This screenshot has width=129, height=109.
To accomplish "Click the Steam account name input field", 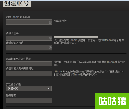I will tap(29, 22).
